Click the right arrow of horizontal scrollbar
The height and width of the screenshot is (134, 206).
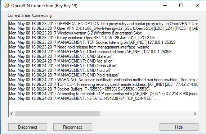tap(195, 114)
